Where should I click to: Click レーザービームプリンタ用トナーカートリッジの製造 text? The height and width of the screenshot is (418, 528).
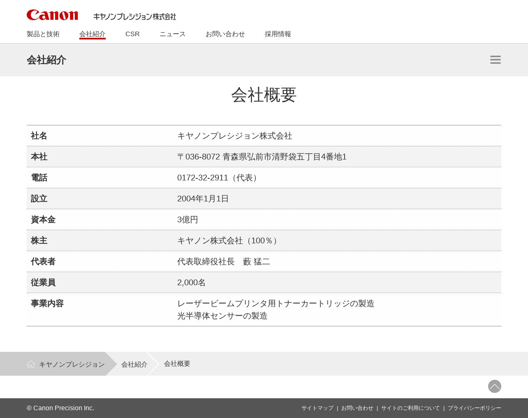(276, 303)
